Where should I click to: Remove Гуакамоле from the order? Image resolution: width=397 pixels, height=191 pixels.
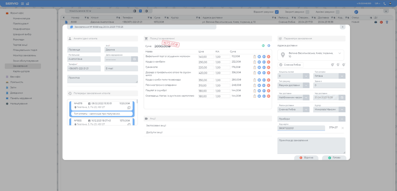click(268, 67)
